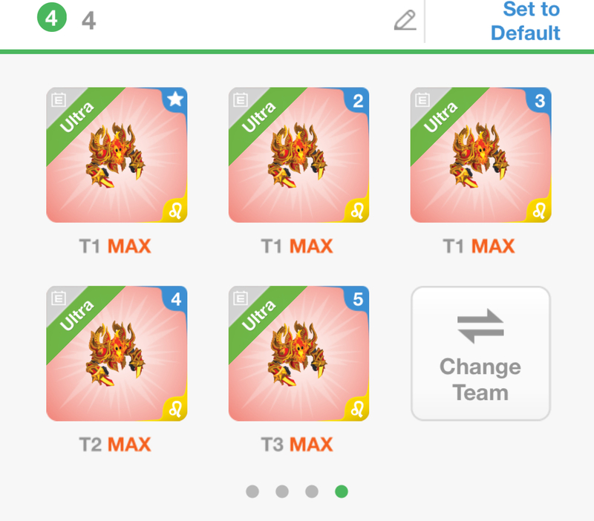The width and height of the screenshot is (594, 521).
Task: Click the slot 5 number badge
Action: [358, 299]
